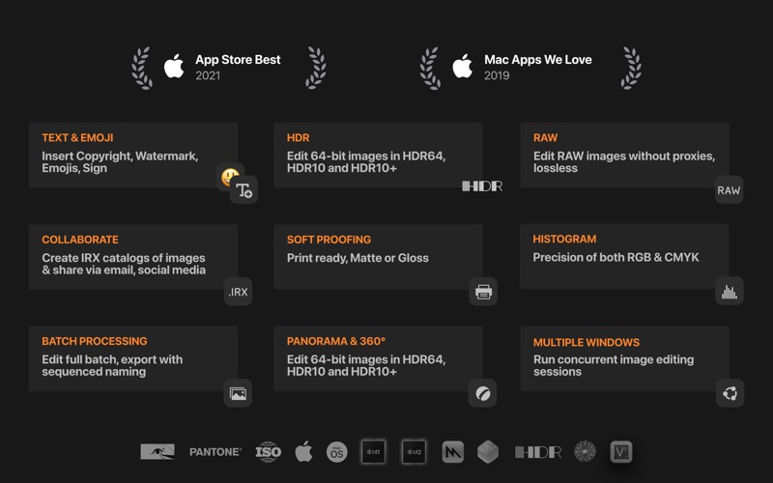The height and width of the screenshot is (483, 773).
Task: Select the RAW badge icon
Action: point(729,190)
